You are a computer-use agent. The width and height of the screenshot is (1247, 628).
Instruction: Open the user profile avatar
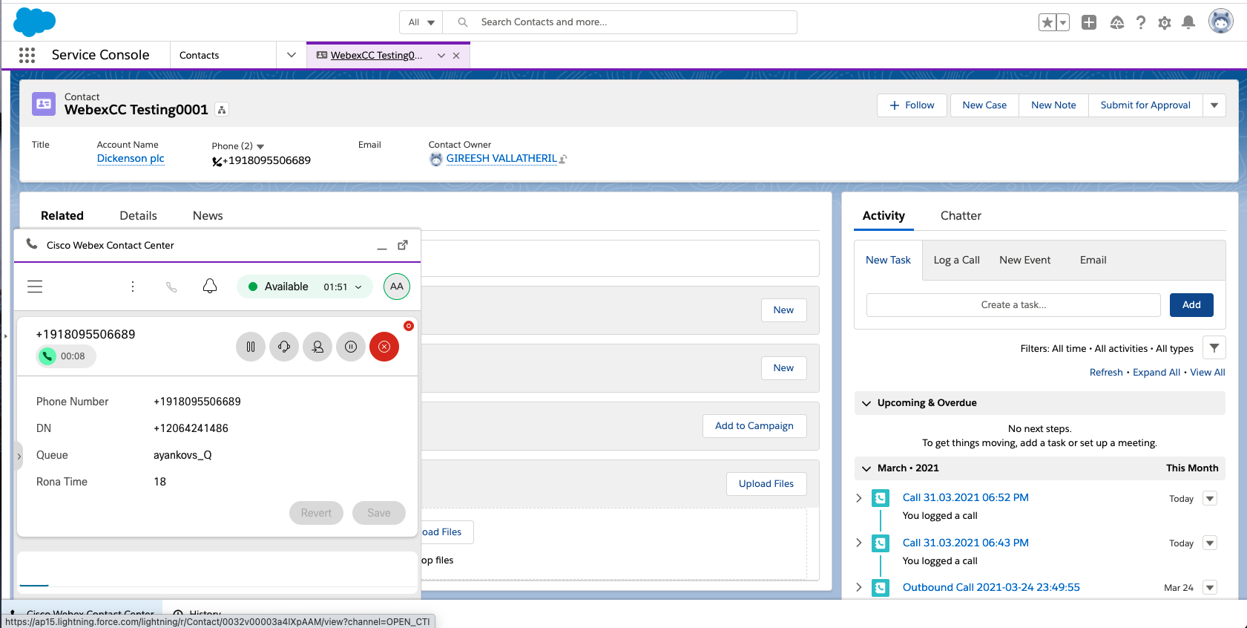click(1220, 21)
